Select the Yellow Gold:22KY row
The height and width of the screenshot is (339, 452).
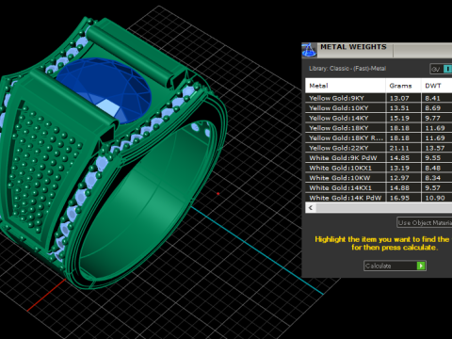pyautogui.click(x=379, y=148)
